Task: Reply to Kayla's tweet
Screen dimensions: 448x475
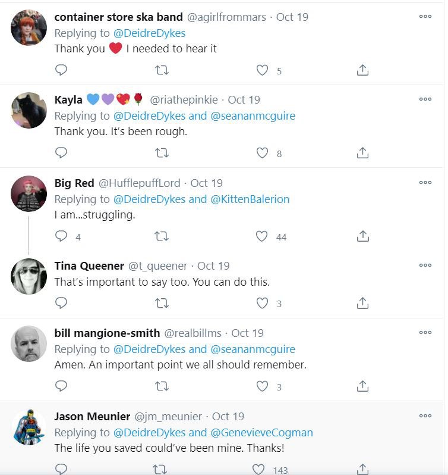Action: (x=61, y=153)
